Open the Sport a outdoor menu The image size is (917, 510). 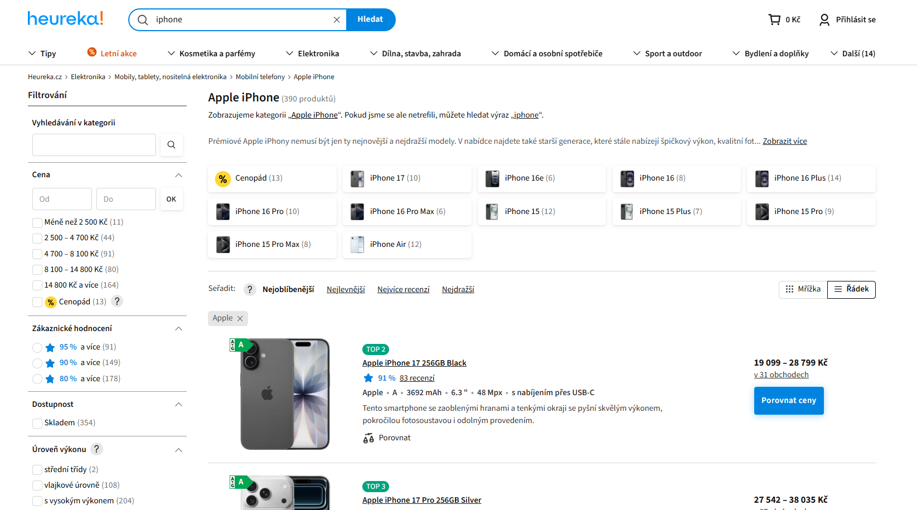pos(667,54)
